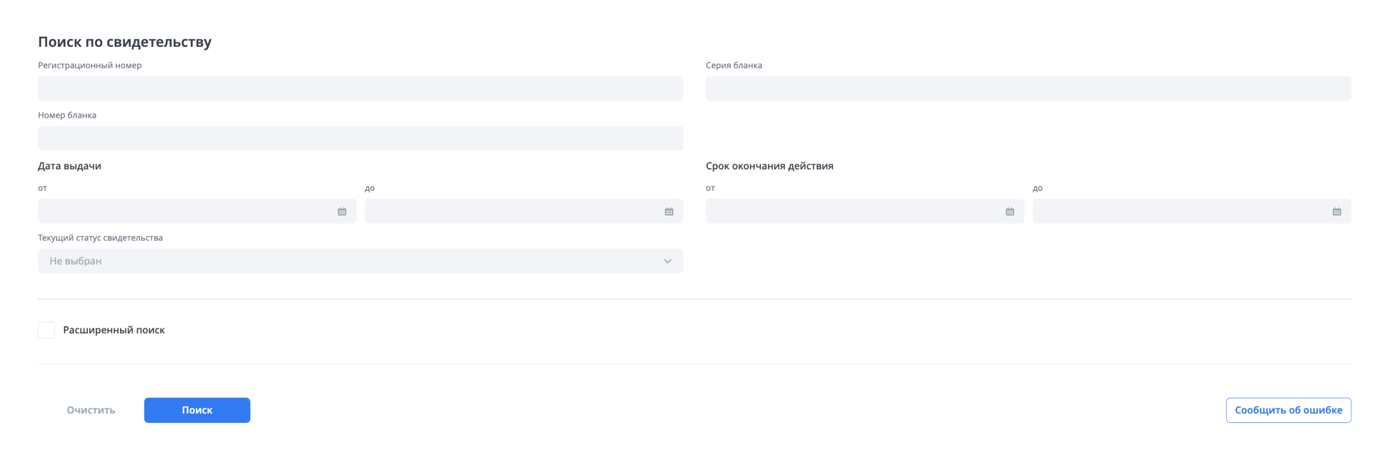Image resolution: width=1394 pixels, height=463 pixels.
Task: Focus the 'Регистрационный номер' input field
Action: click(x=360, y=89)
